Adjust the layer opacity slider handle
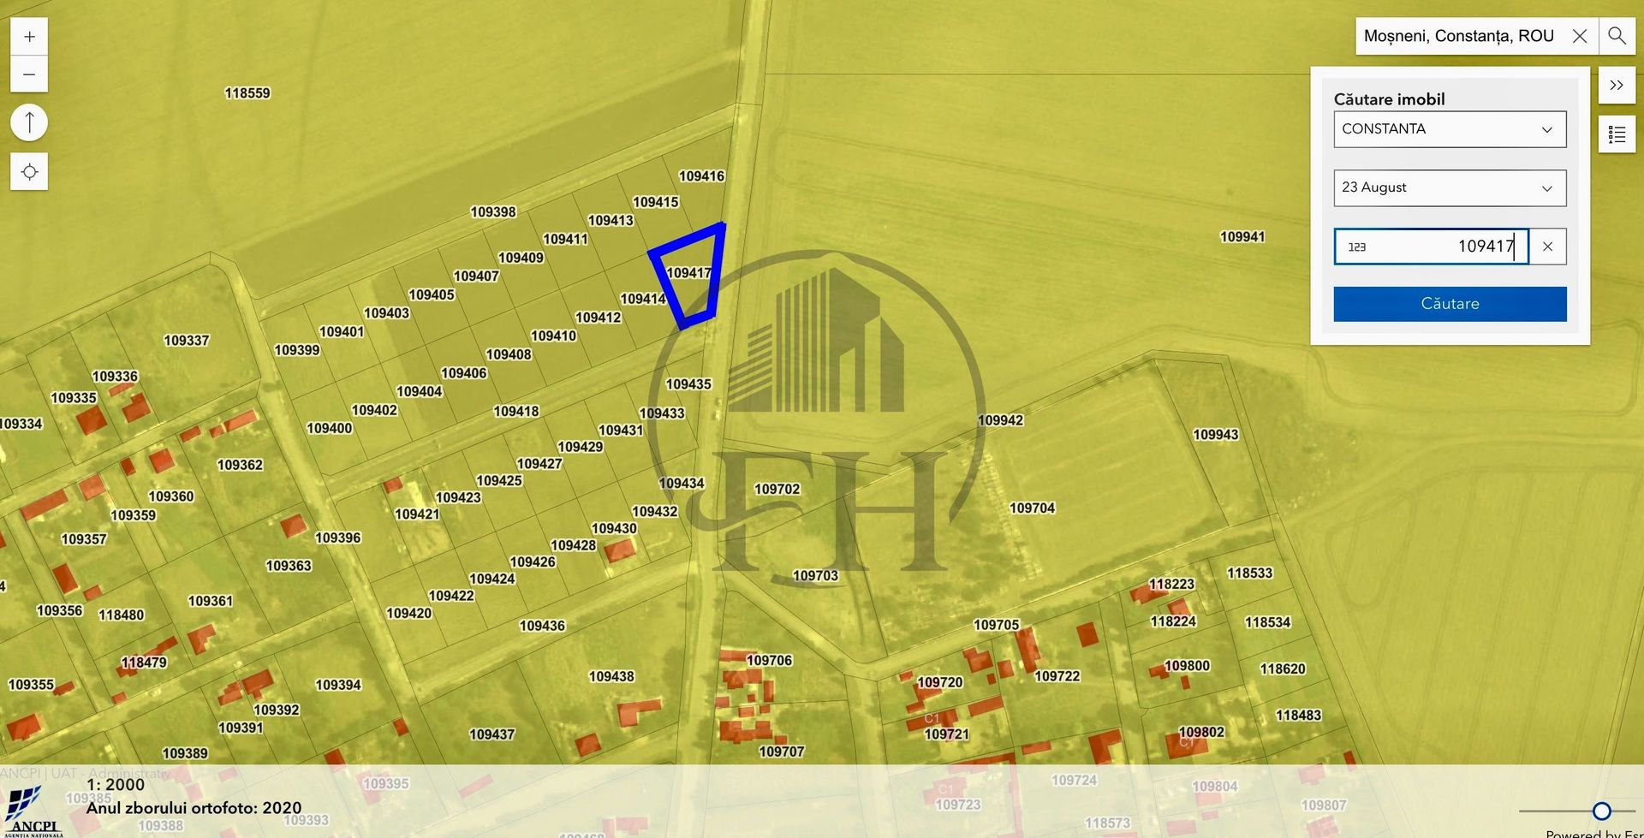Screen dimensions: 1644x838 point(1601,811)
